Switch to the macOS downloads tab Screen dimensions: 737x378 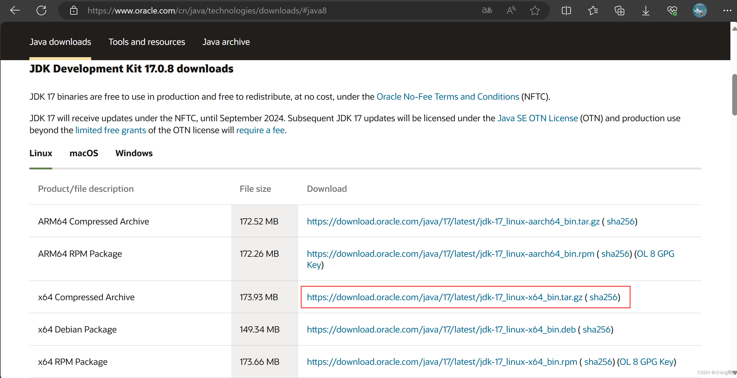(84, 153)
